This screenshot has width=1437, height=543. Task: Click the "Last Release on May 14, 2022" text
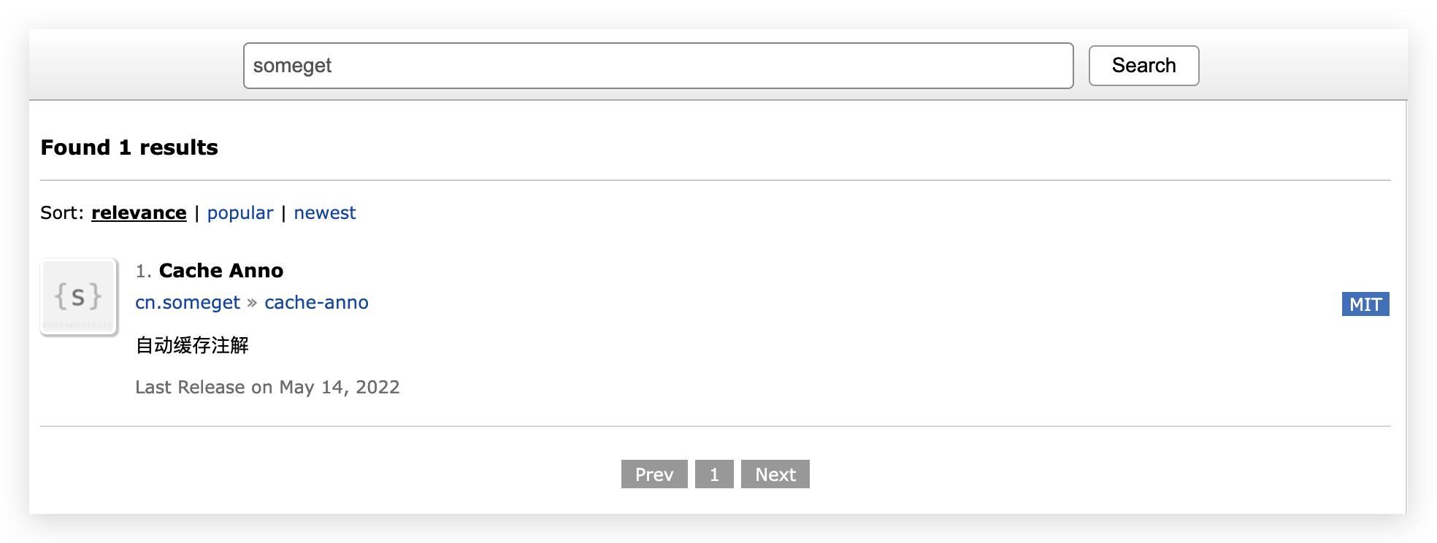[267, 388]
